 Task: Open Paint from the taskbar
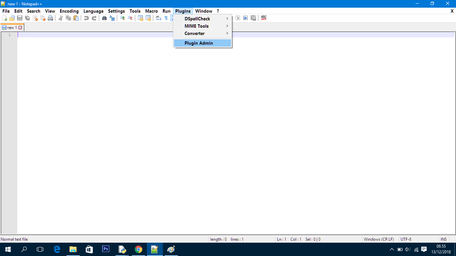click(x=171, y=249)
